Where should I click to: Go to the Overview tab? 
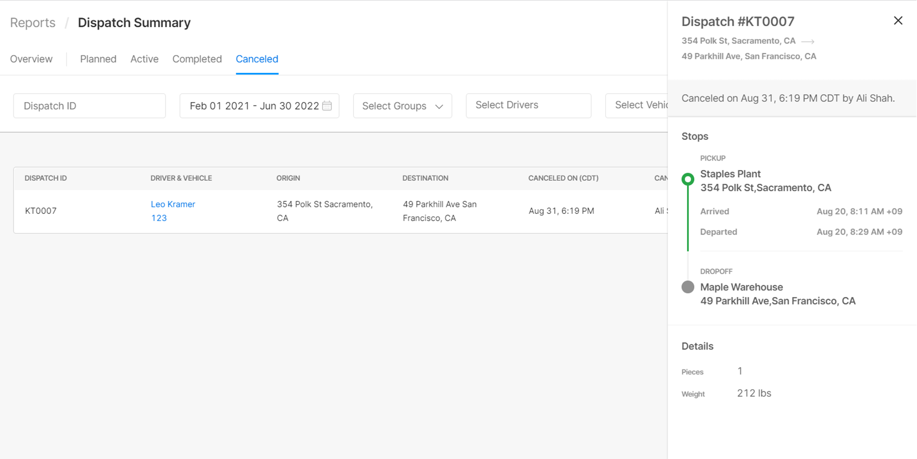(x=31, y=59)
